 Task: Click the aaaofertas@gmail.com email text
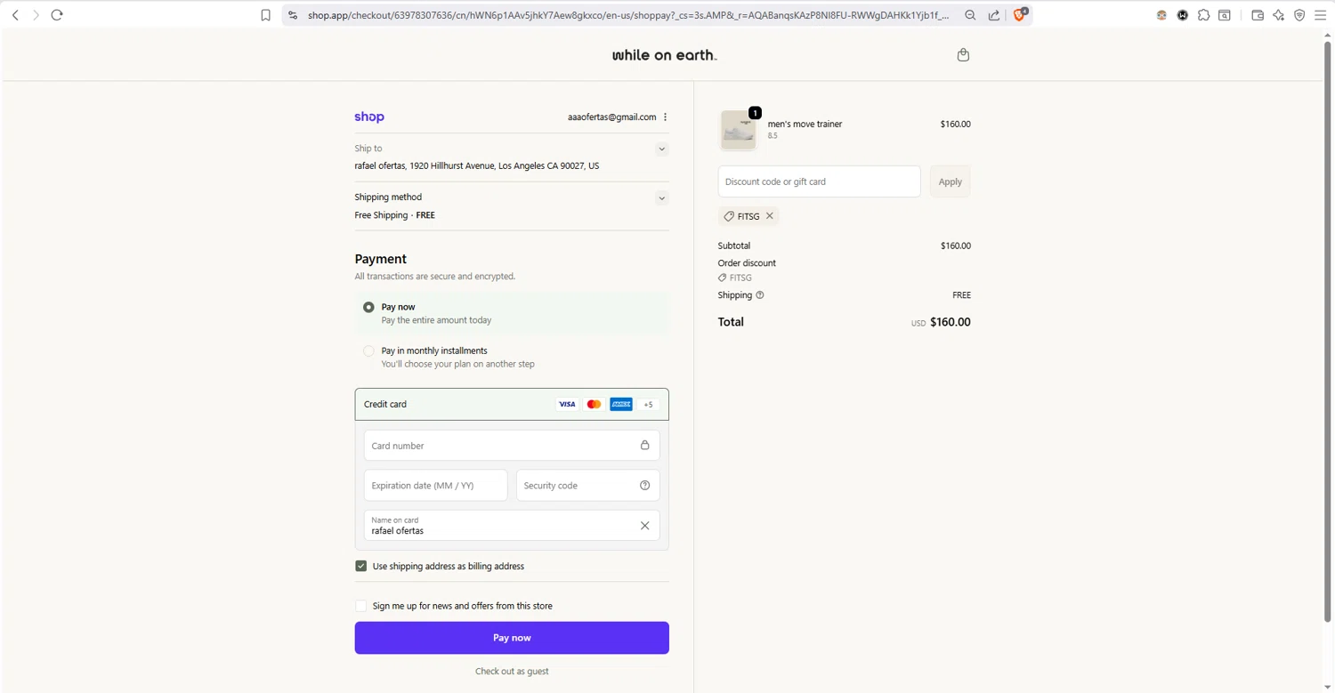point(611,117)
